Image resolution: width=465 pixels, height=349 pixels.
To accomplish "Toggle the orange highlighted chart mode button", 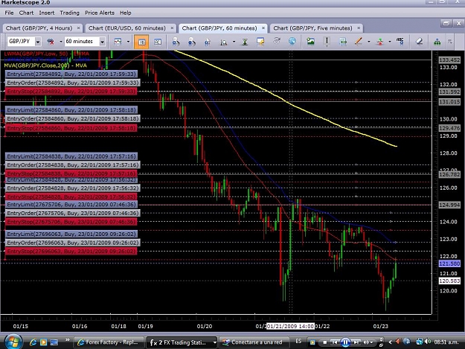I will pos(141,42).
